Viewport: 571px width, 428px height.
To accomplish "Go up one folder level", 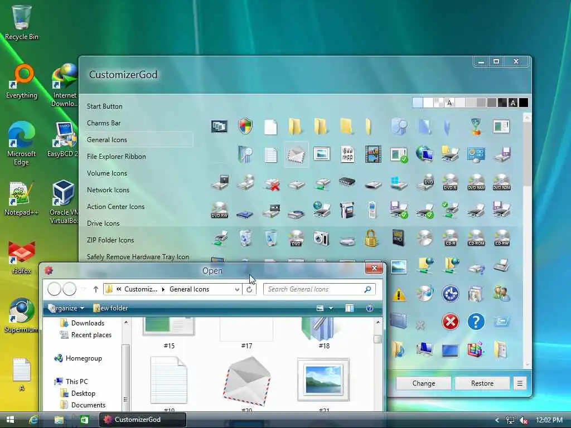I will [95, 289].
